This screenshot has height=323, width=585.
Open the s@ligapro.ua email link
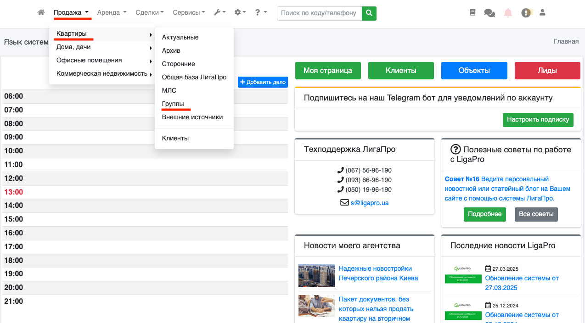[369, 202]
